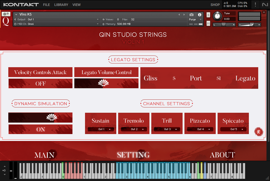The width and height of the screenshot is (270, 181).
Task: Click the red wax seal icon near Spiccato
Action: pos(259,132)
